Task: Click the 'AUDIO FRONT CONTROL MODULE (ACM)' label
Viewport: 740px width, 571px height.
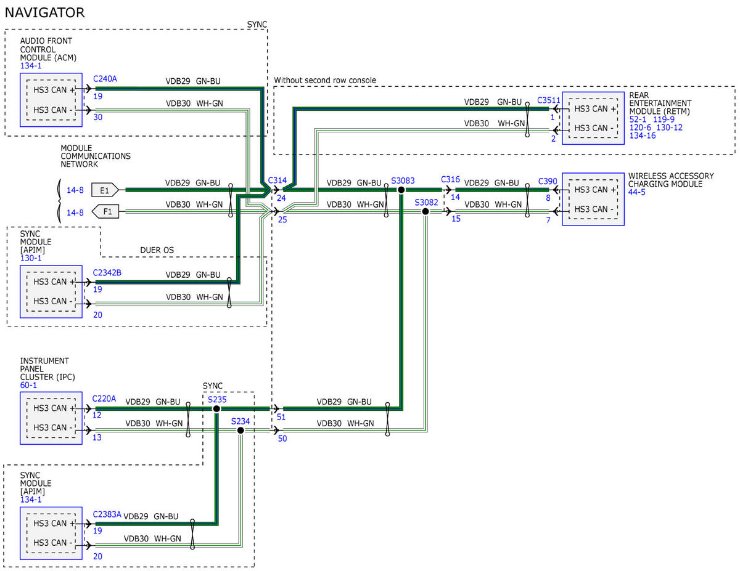Action: (x=49, y=50)
